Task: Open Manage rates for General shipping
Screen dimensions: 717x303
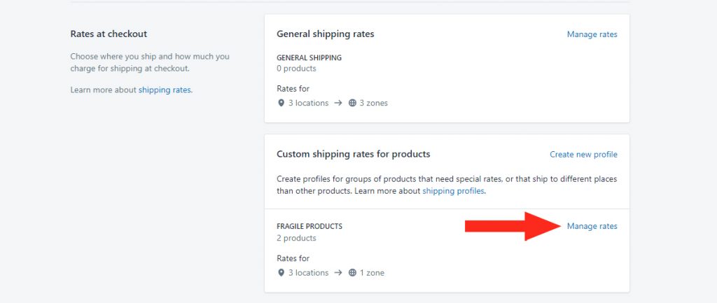Action: coord(592,34)
